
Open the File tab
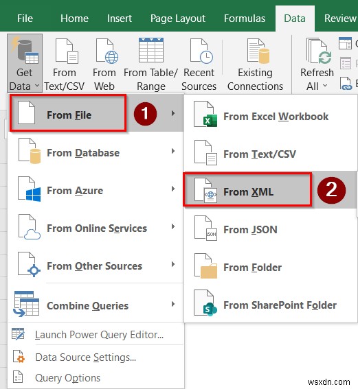coord(25,19)
